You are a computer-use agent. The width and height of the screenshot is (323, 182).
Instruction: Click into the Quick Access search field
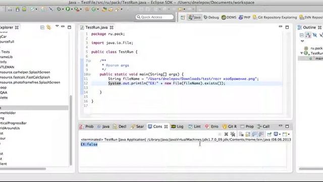pyautogui.click(x=155, y=17)
